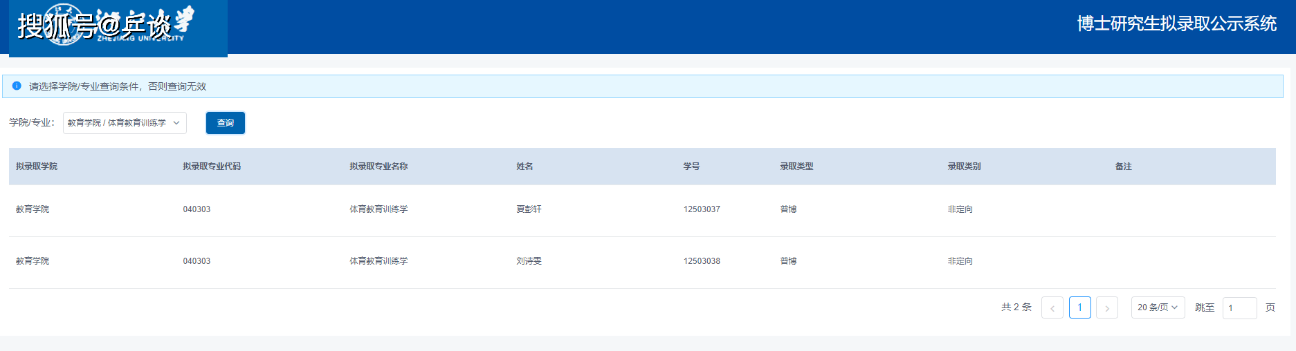Select page 1 in pagination

coord(1080,307)
